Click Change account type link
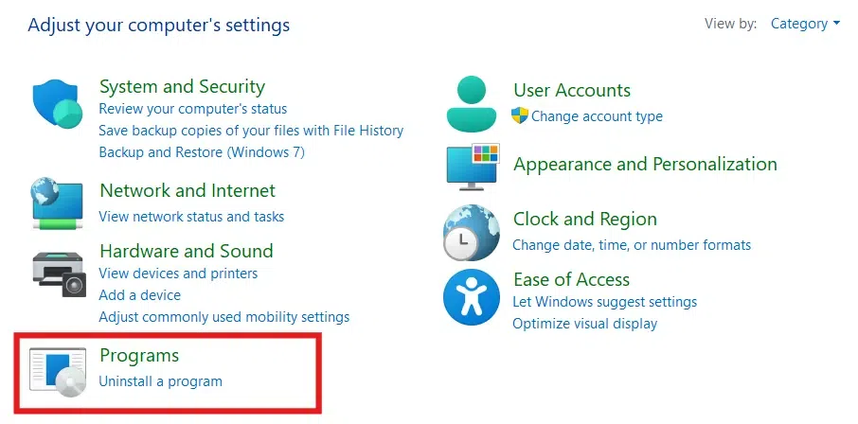 click(597, 116)
